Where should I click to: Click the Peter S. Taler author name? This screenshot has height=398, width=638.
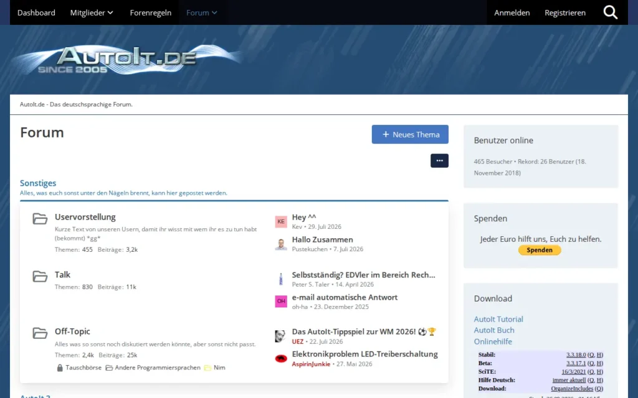click(311, 284)
